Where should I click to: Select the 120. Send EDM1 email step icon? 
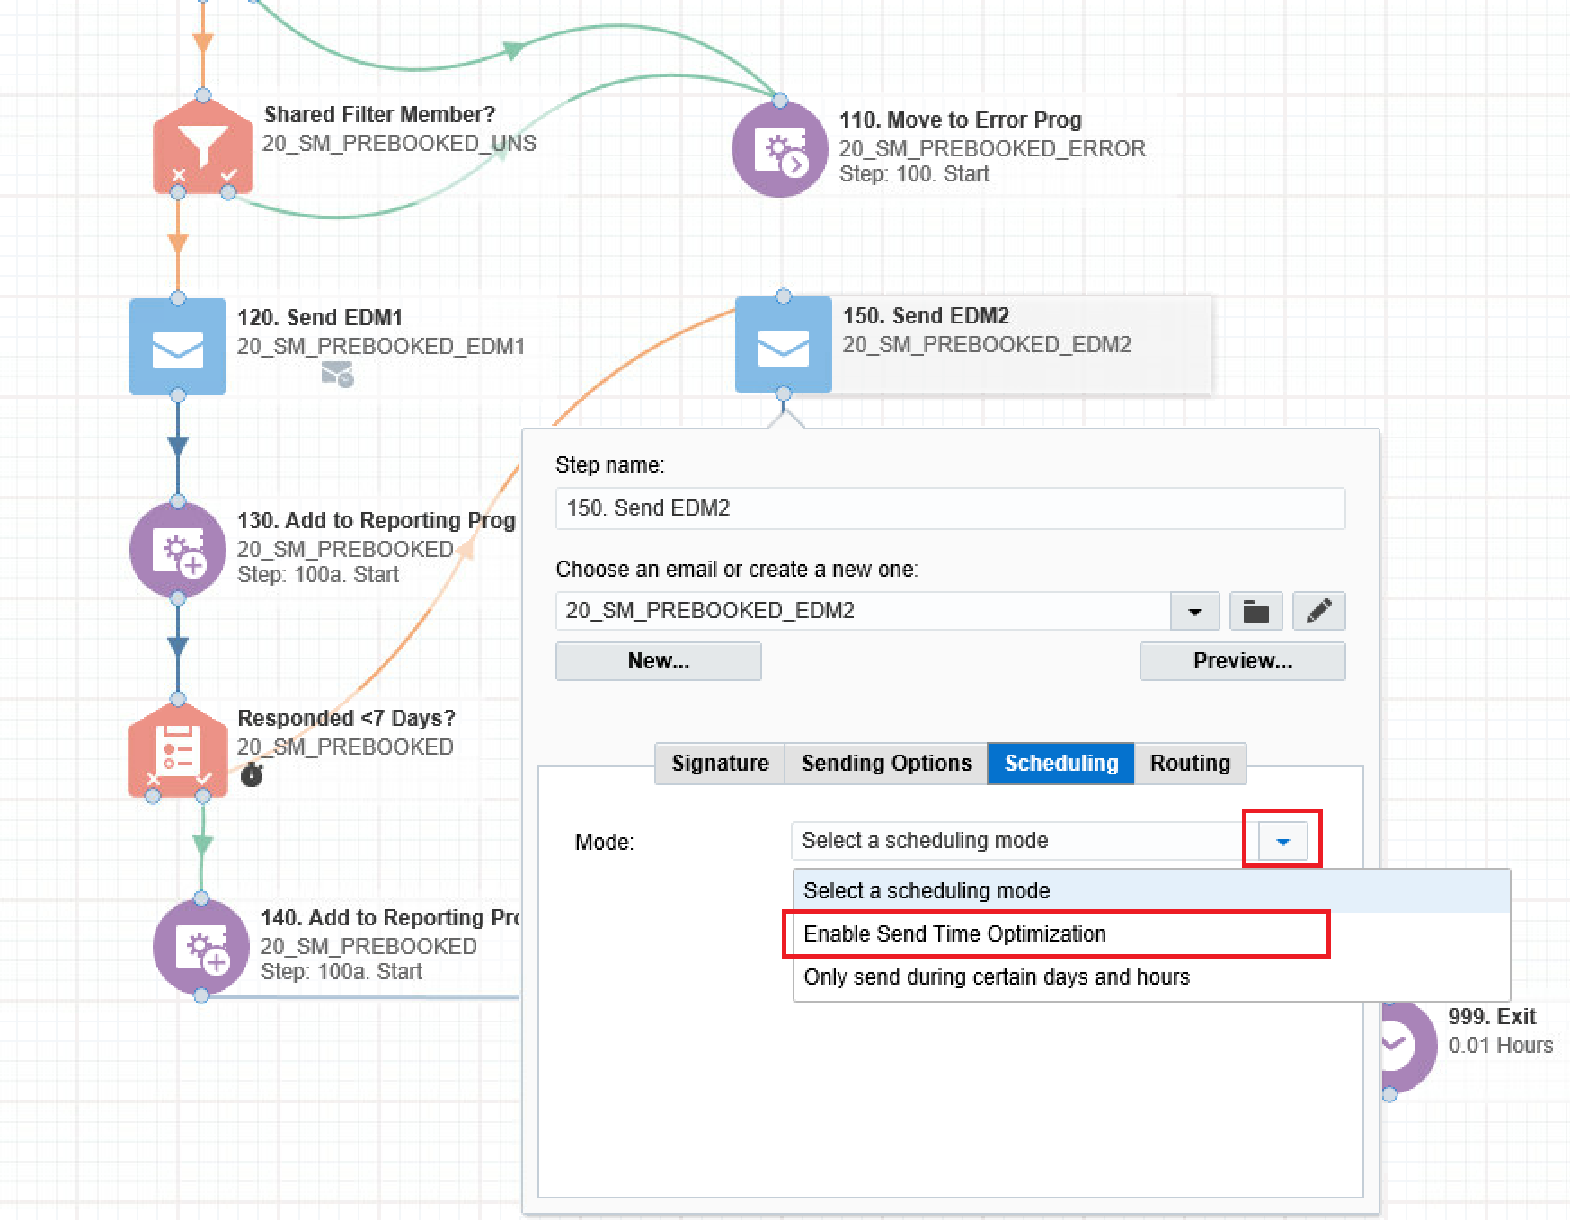[x=178, y=347]
